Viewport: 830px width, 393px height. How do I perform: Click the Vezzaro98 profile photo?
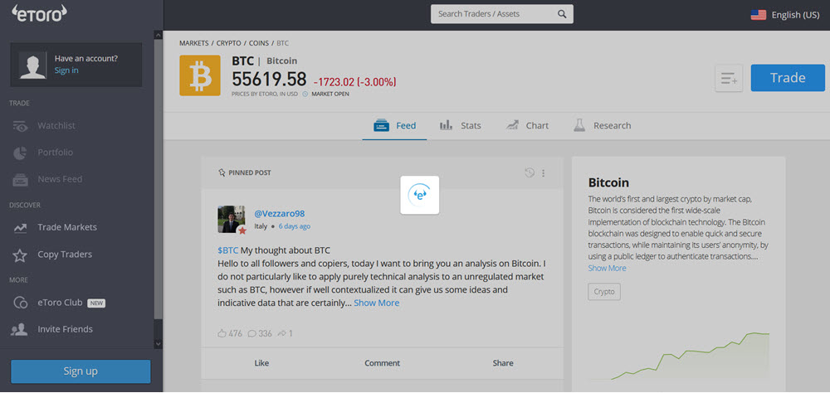(x=232, y=220)
